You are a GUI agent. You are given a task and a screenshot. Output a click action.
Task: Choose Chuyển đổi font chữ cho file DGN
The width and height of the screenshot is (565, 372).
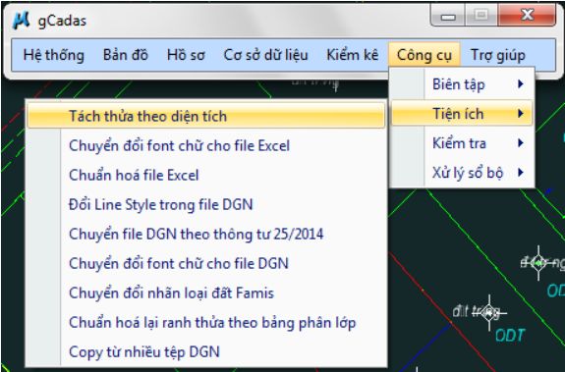[206, 263]
